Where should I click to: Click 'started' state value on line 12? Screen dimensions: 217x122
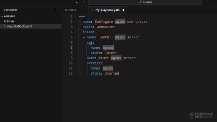point(112,73)
